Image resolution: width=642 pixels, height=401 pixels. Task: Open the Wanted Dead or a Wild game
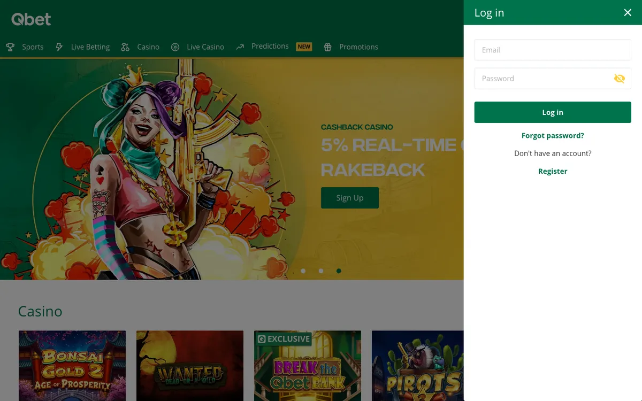point(190,366)
